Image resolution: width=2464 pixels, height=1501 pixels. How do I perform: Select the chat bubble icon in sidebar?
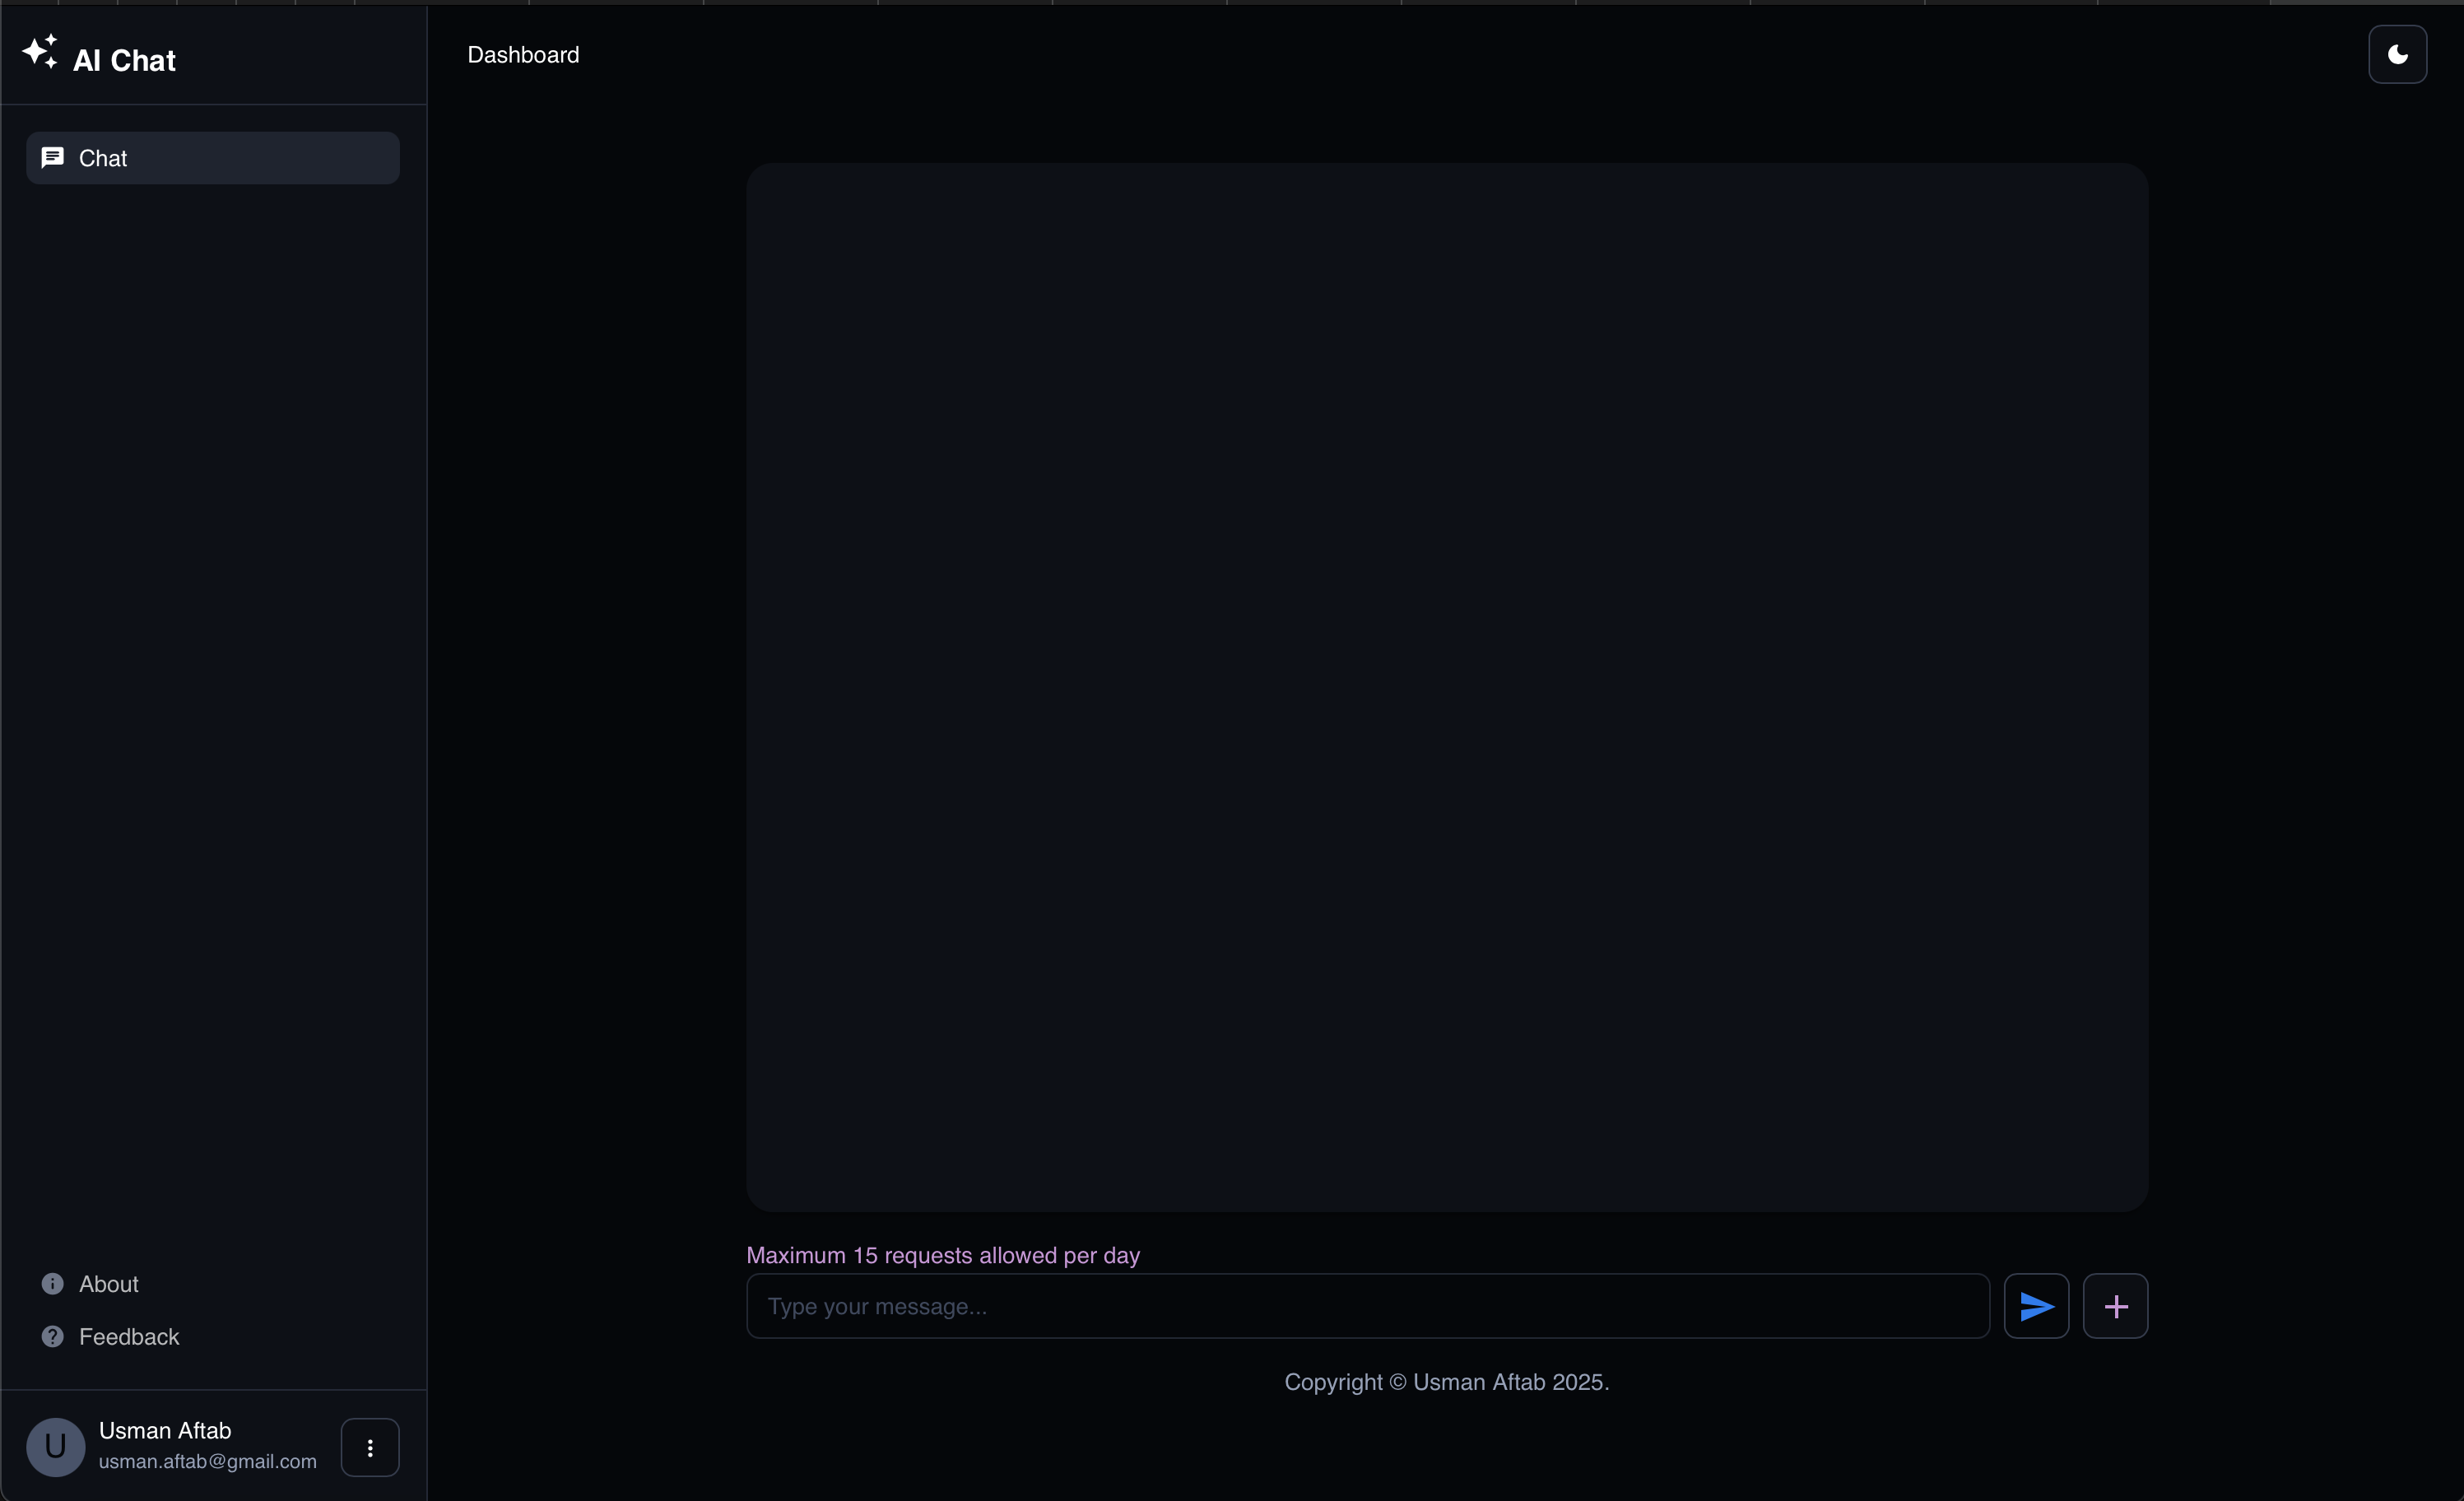click(52, 157)
